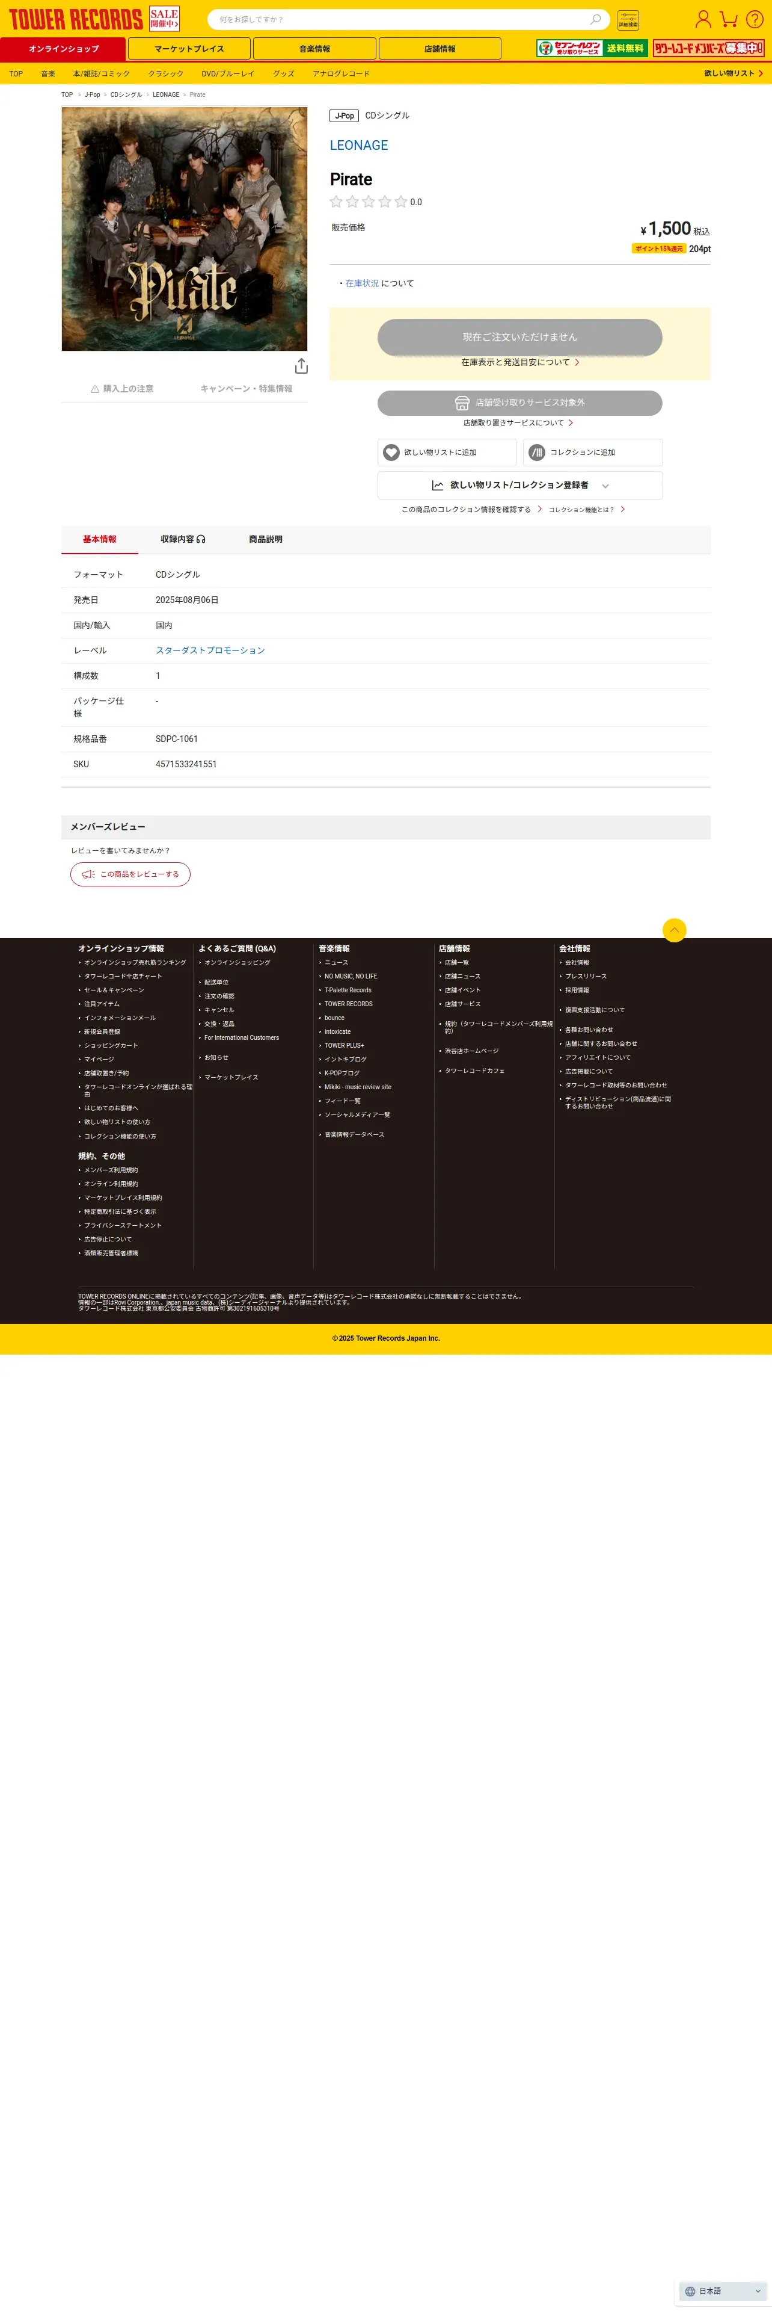Click the LEONAGE artist link
The image size is (772, 2318).
(358, 145)
